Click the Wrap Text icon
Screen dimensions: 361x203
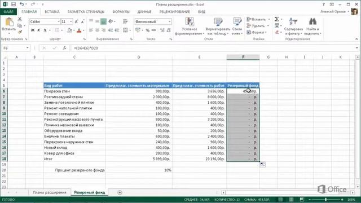coord(125,21)
